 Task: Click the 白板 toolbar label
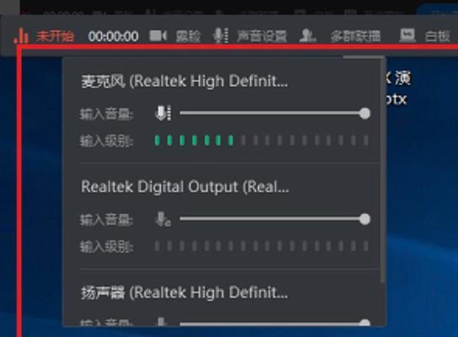[437, 36]
